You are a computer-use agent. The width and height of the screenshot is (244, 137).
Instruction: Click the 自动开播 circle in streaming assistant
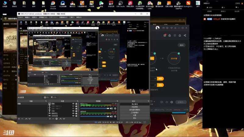tap(174, 58)
